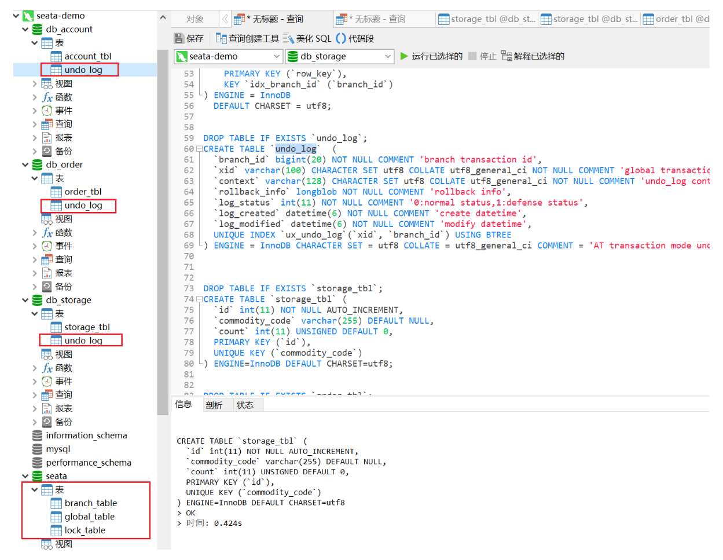Expand Views (视图) under db_account

(35, 83)
